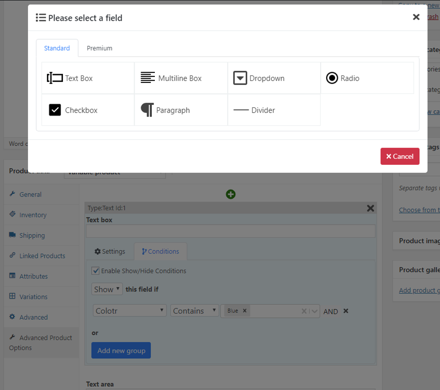The image size is (440, 390).
Task: Open the Settings tab of the text field
Action: [110, 251]
